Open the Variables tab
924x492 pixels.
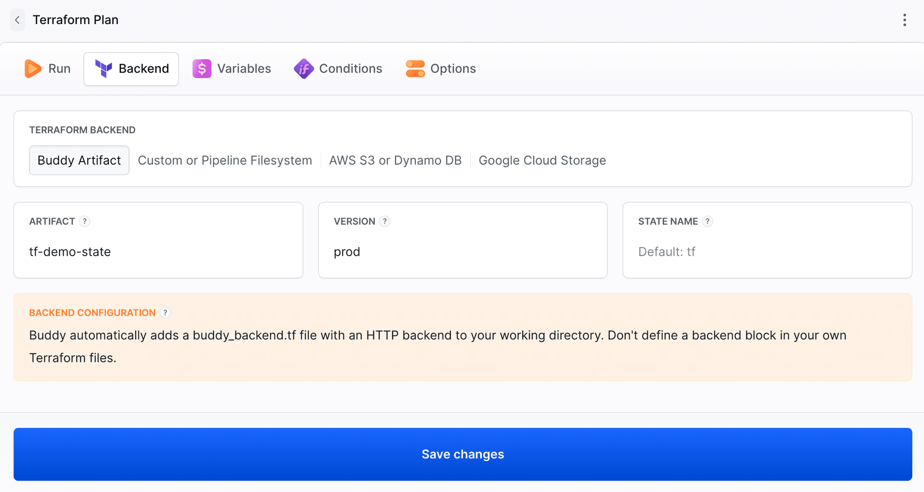(232, 69)
